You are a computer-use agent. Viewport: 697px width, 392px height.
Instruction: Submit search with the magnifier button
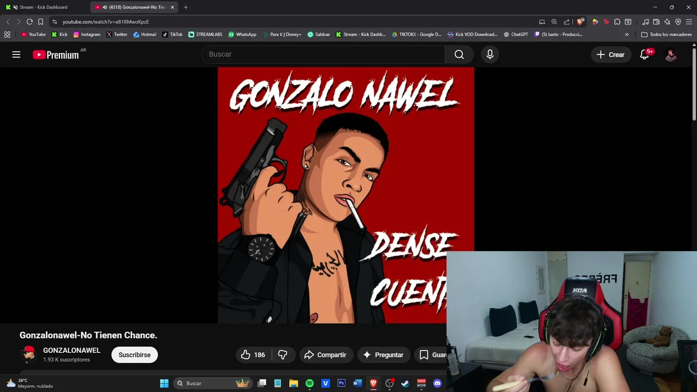click(x=459, y=54)
